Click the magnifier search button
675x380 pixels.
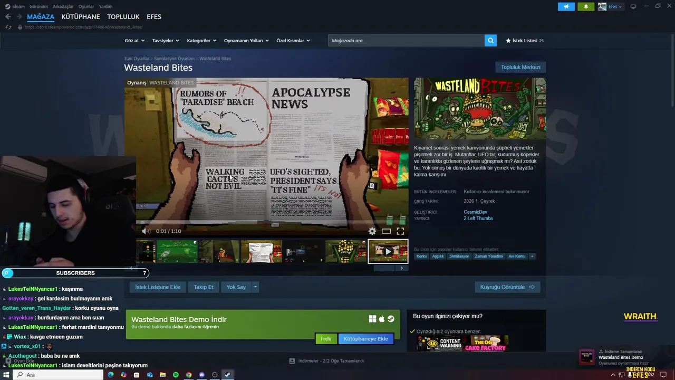point(490,41)
